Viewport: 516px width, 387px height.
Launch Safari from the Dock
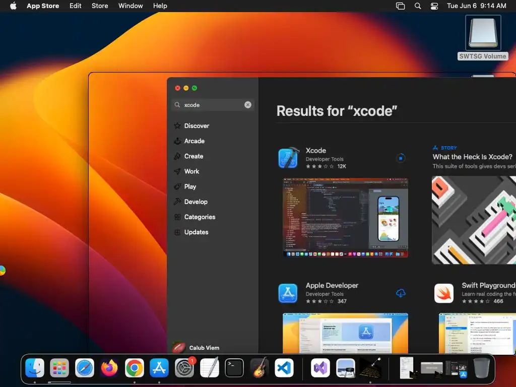point(84,367)
